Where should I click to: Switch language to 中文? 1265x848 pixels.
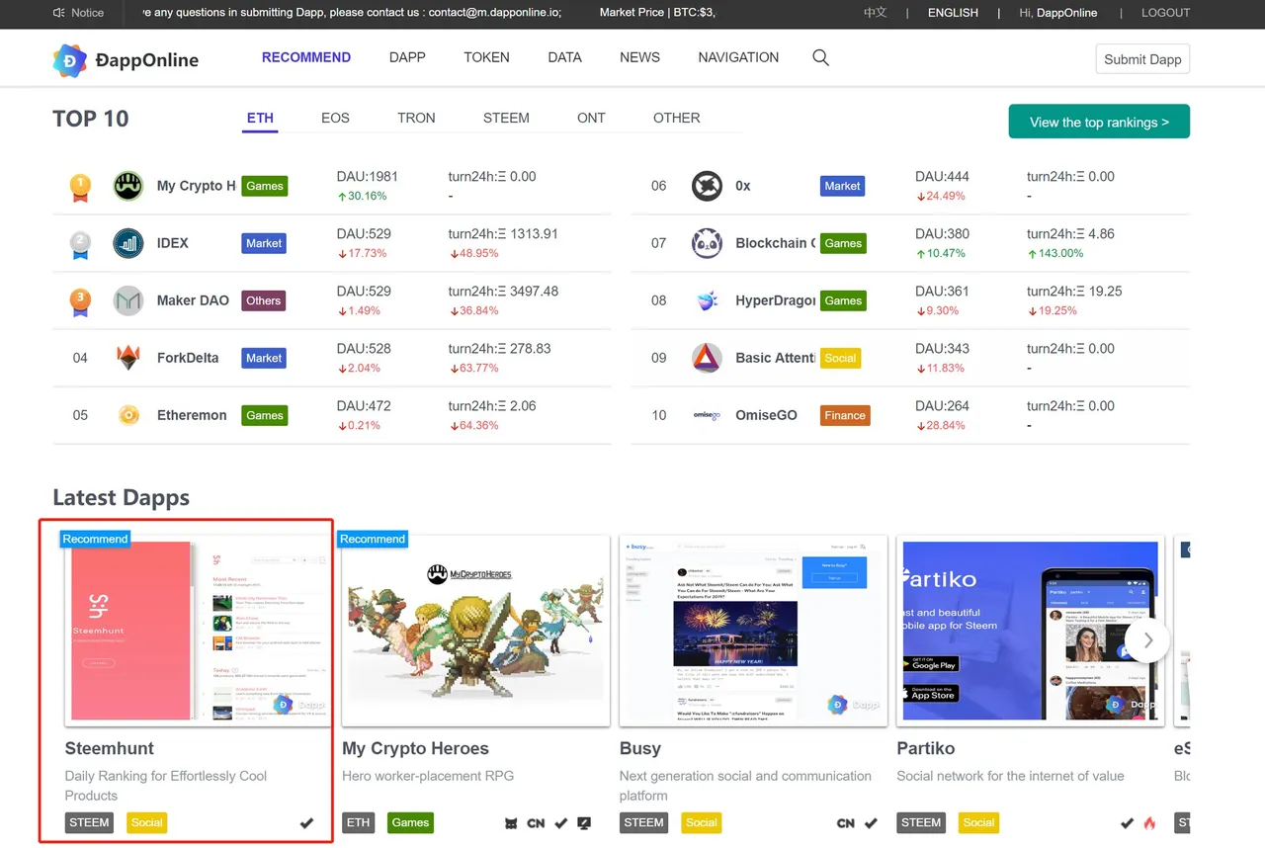[x=875, y=13]
